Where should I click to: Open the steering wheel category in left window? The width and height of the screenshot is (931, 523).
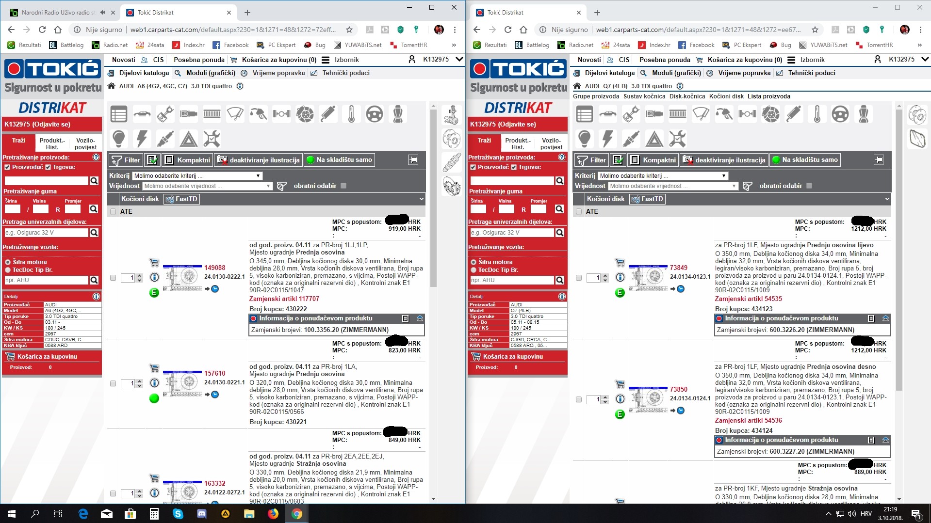pos(375,114)
